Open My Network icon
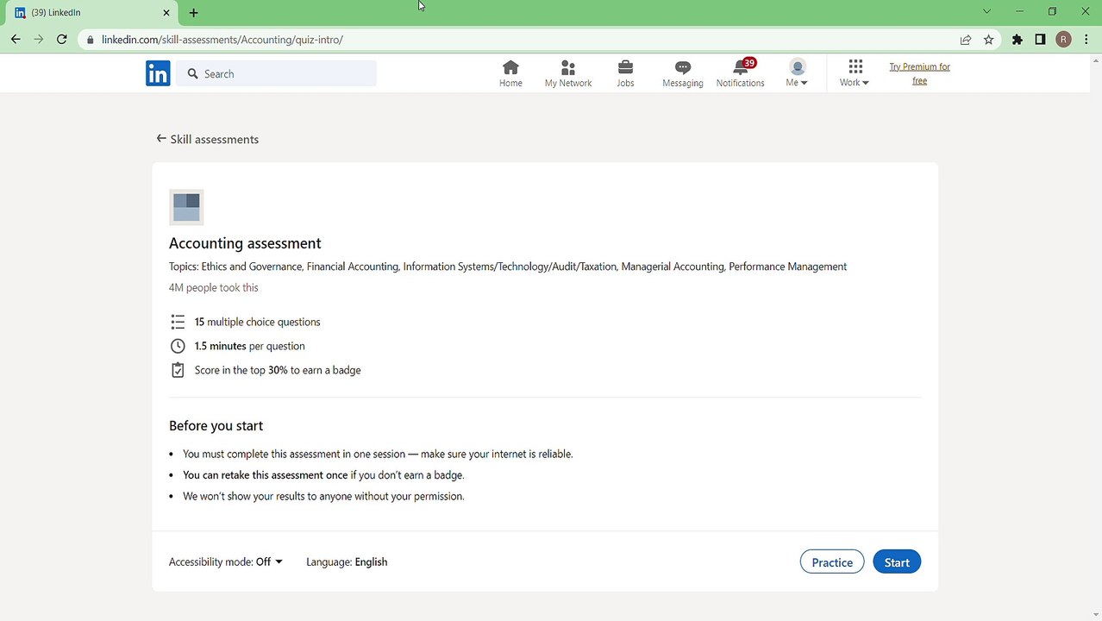1102x621 pixels. click(568, 68)
